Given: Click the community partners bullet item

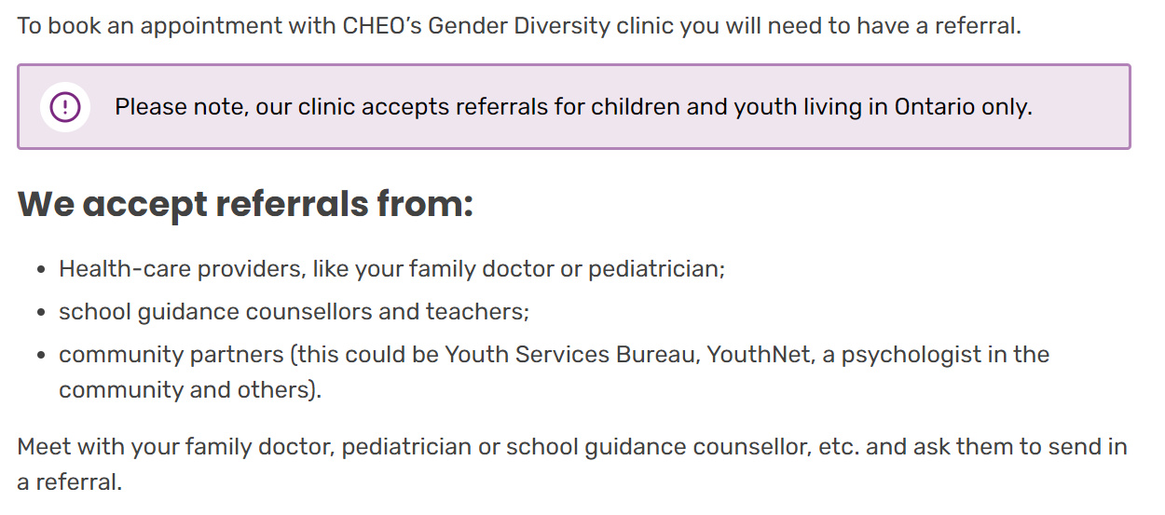Looking at the screenshot, I should (x=554, y=372).
